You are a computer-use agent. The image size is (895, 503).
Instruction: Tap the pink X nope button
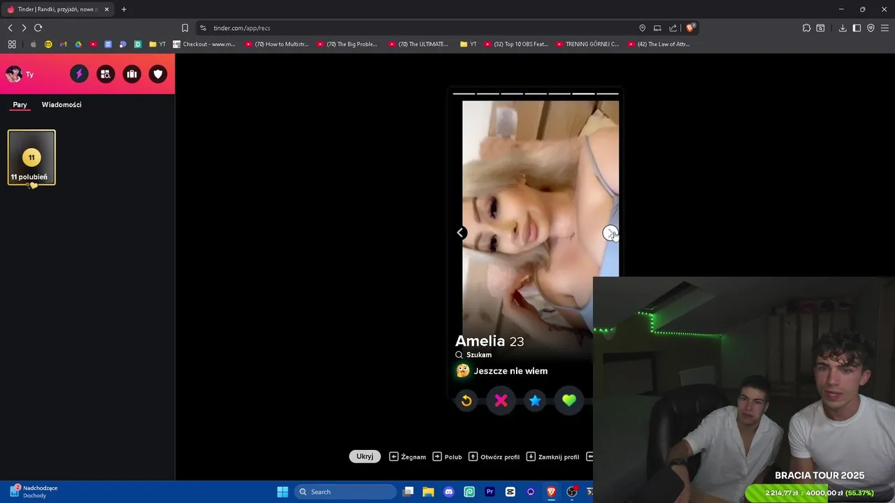pyautogui.click(x=501, y=400)
